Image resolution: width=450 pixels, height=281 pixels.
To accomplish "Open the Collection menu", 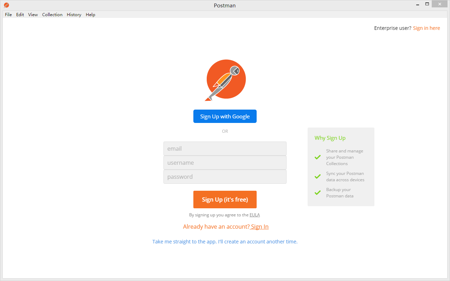I will 52,15.
